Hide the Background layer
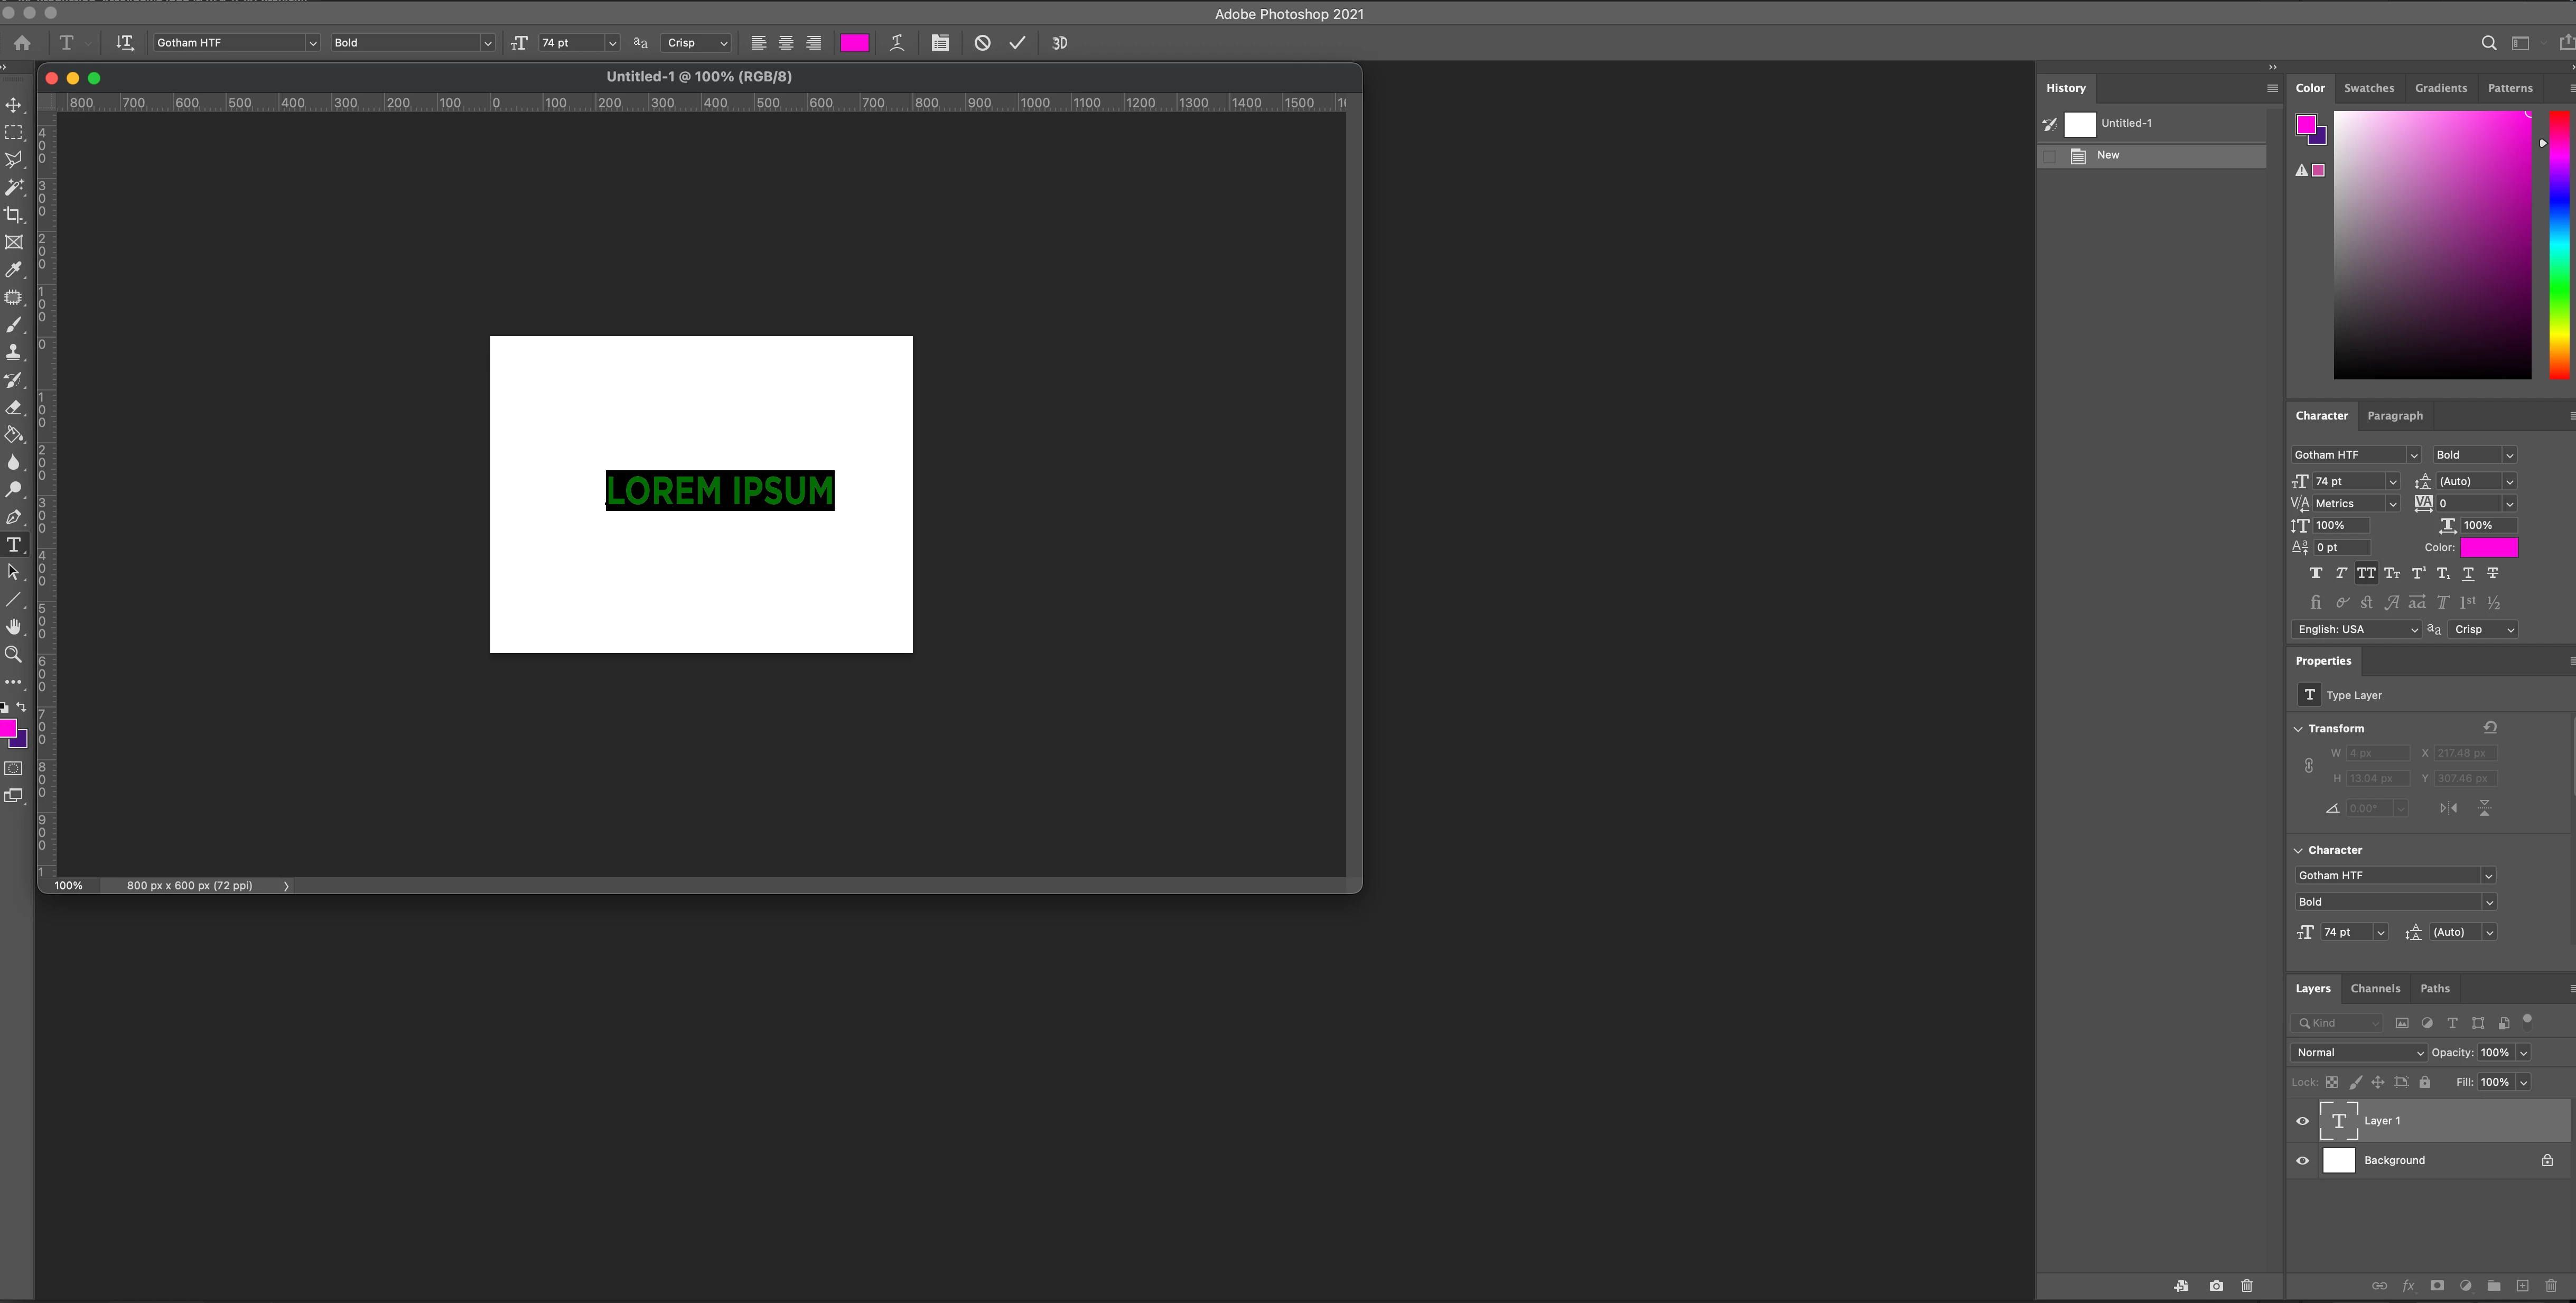 [x=2303, y=1161]
